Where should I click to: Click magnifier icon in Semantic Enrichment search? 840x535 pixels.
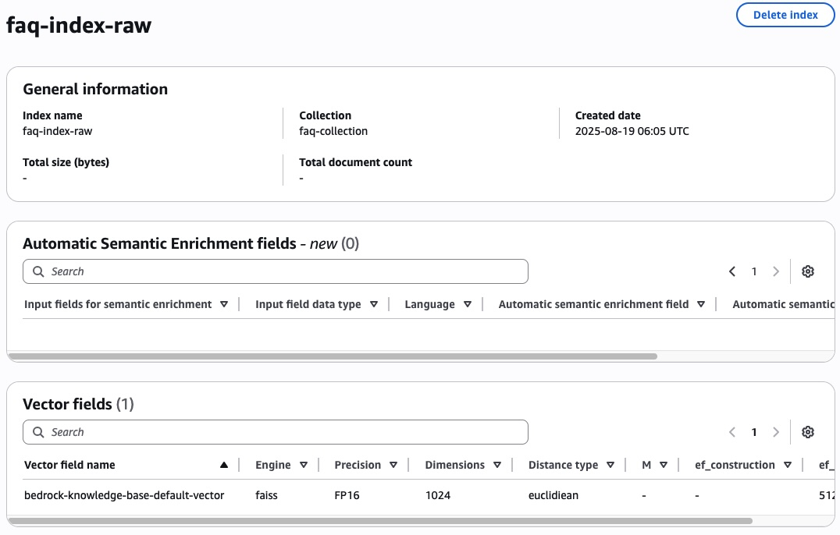coord(38,271)
